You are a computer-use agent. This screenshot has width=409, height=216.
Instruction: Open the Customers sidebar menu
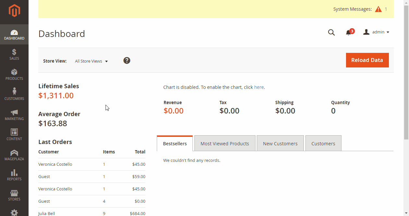pos(14,95)
